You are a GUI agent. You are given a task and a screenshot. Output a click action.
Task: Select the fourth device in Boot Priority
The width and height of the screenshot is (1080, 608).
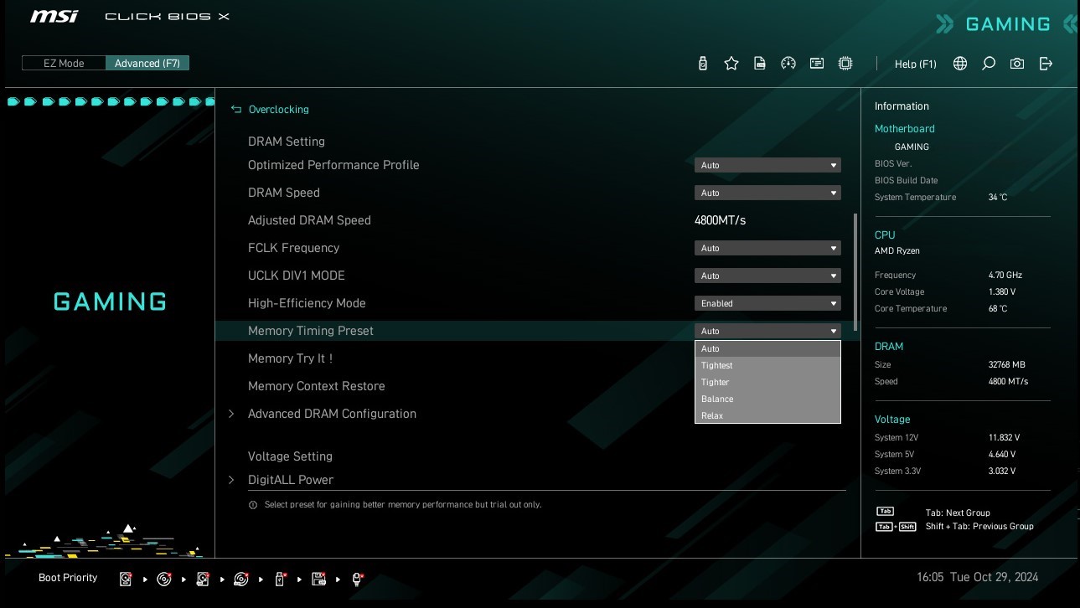pos(241,579)
